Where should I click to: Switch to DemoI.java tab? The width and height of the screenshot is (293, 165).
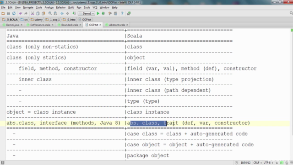13,25
